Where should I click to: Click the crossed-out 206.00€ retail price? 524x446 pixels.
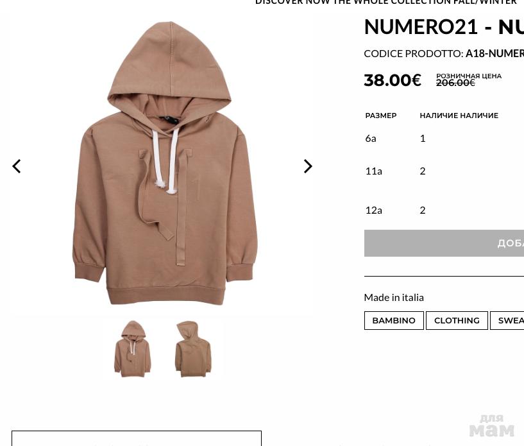pos(455,83)
